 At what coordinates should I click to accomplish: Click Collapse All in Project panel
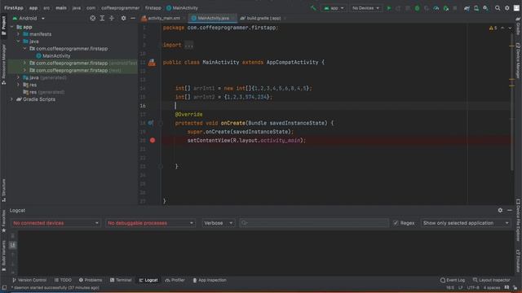pos(112,18)
